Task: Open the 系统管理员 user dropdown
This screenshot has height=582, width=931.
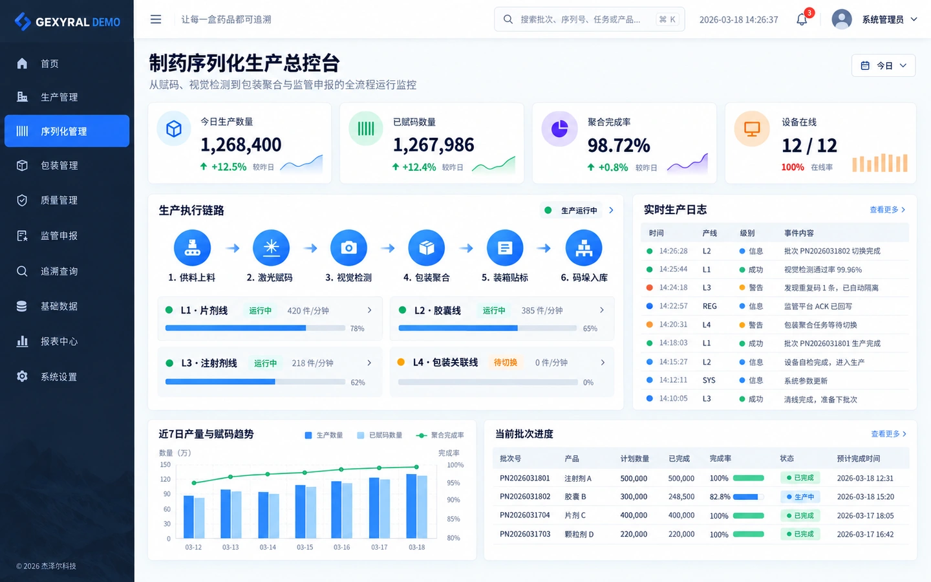Action: point(889,19)
